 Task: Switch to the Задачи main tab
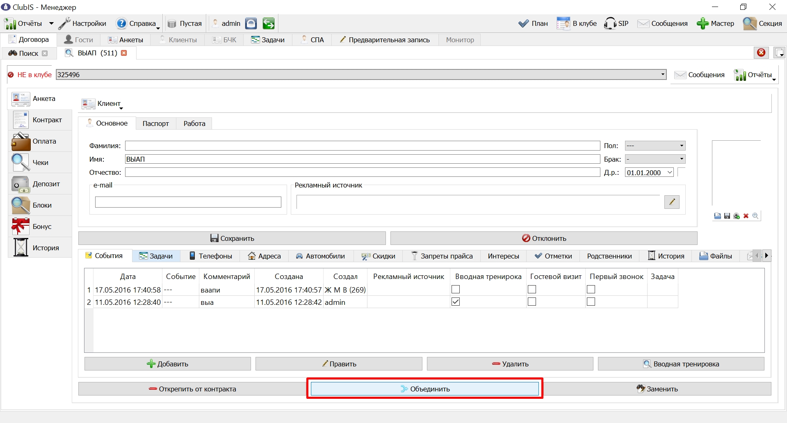click(x=268, y=40)
